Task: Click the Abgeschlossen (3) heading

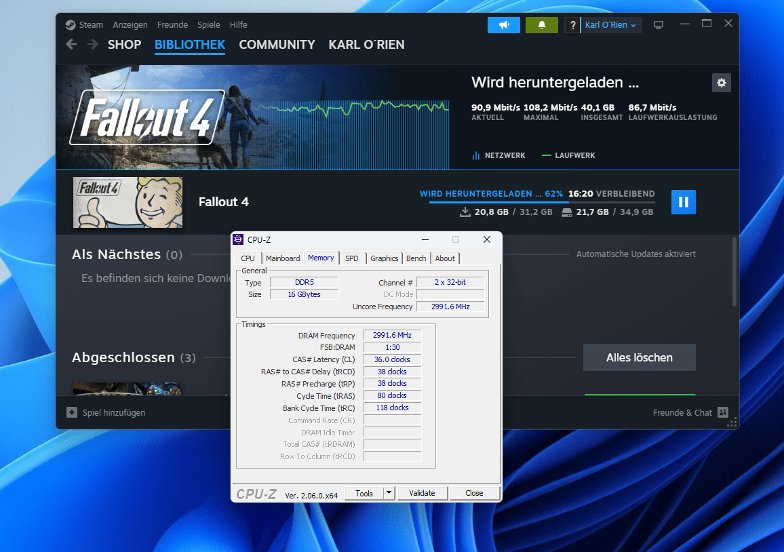Action: pyautogui.click(x=134, y=357)
